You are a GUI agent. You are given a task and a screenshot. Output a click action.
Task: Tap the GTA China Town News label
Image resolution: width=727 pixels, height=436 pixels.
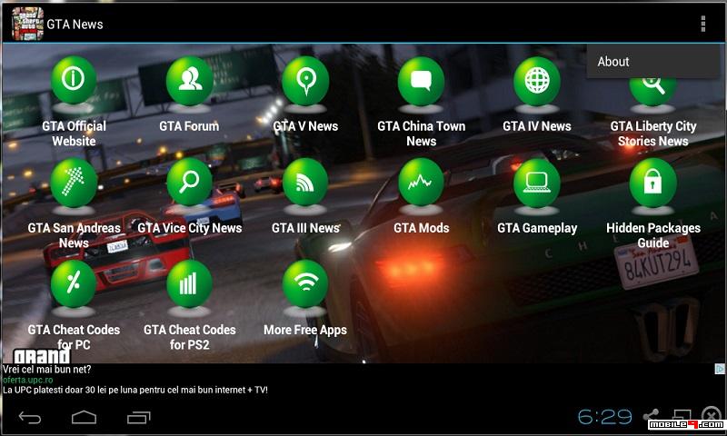tap(421, 134)
